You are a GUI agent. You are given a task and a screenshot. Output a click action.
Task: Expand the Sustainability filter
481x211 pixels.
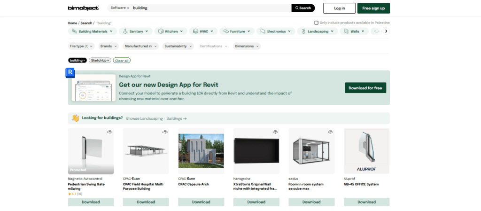pyautogui.click(x=178, y=46)
